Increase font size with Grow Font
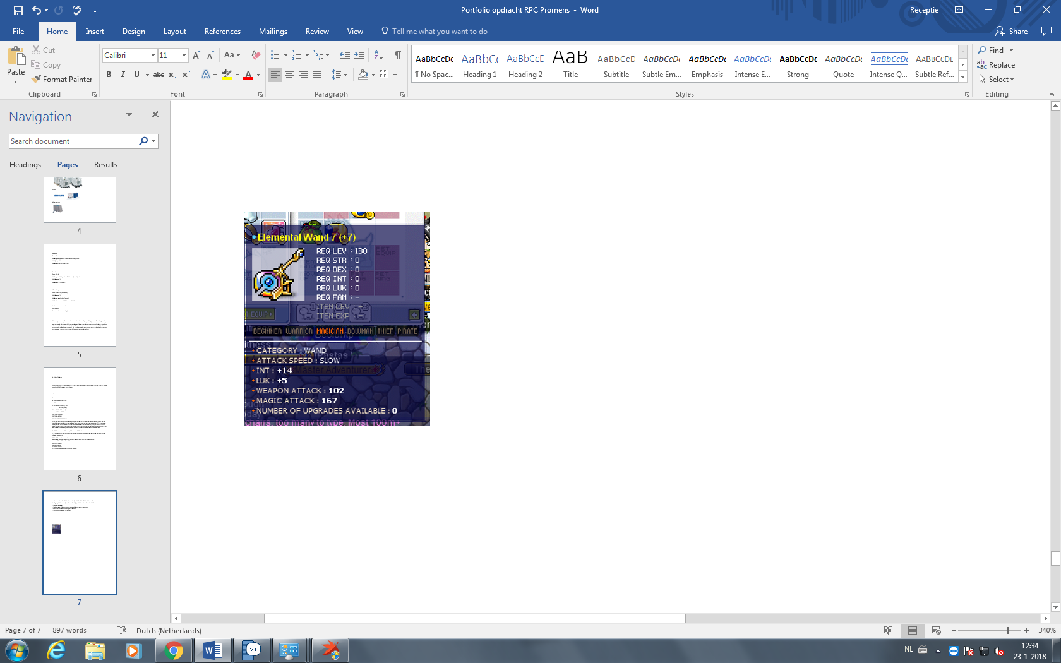This screenshot has width=1061, height=663. click(196, 56)
